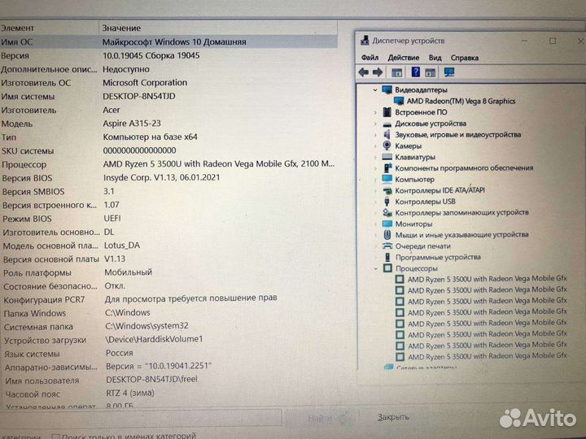Expand the Контроллеры USB node
Screen dimensions: 586x439
[375, 202]
